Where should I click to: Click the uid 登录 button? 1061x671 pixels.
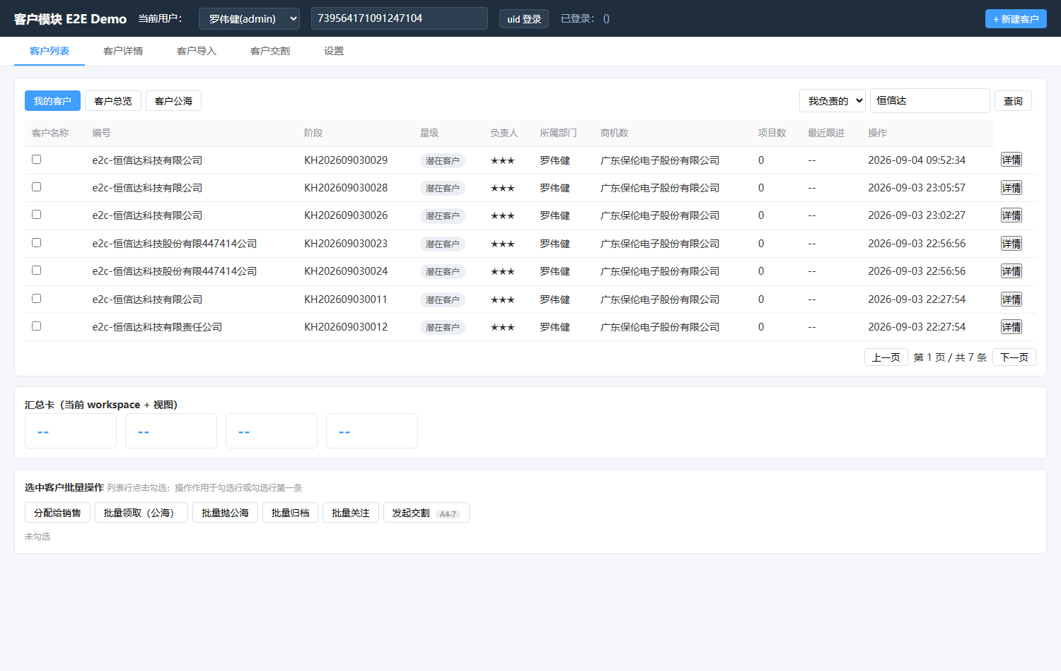(524, 19)
